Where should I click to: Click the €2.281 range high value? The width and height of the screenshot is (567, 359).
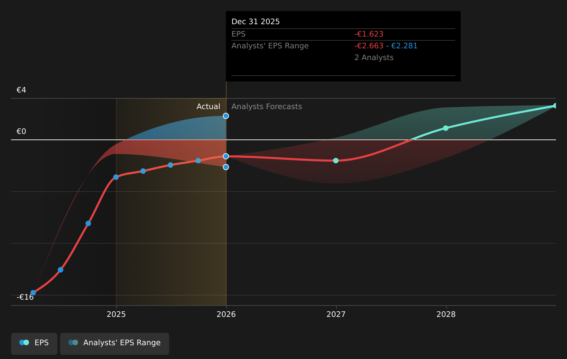pos(404,46)
